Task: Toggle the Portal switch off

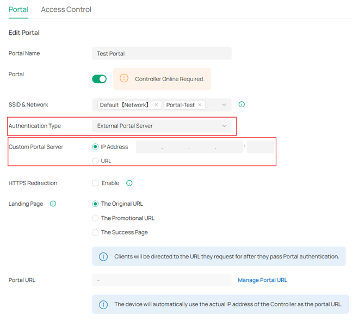Action: (x=100, y=79)
